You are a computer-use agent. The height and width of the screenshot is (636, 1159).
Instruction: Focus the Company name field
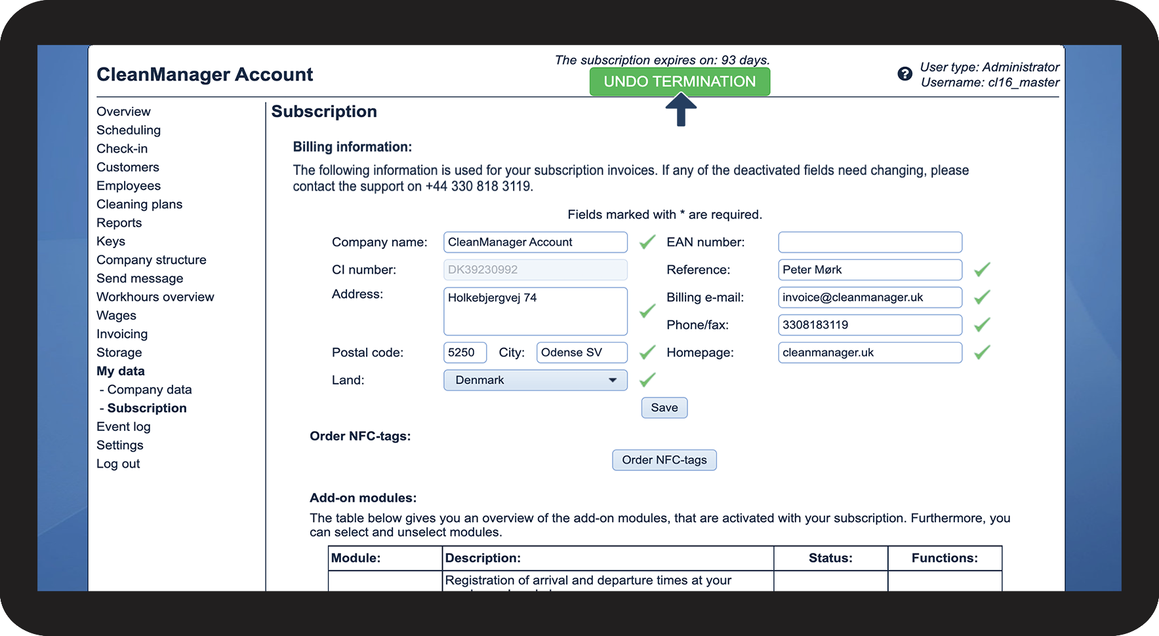tap(535, 242)
